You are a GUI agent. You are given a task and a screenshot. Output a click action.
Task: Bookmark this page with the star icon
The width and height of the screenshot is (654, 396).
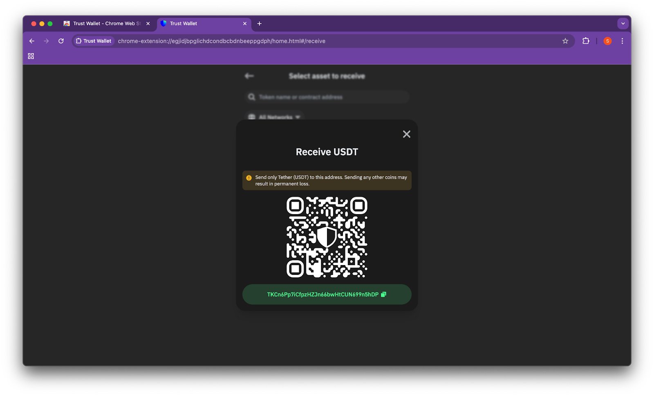(565, 41)
